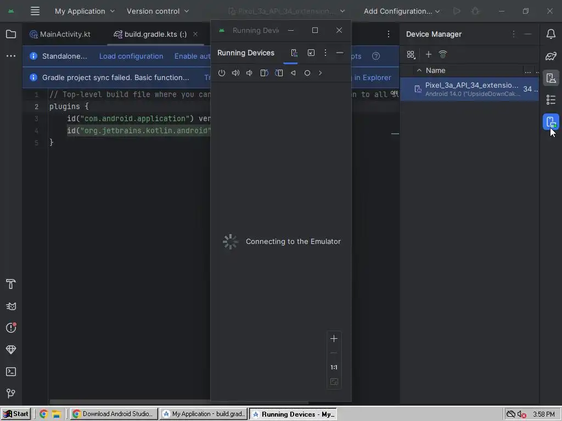Image resolution: width=562 pixels, height=421 pixels.
Task: Click the volume muted tray icon
Action: click(522, 414)
